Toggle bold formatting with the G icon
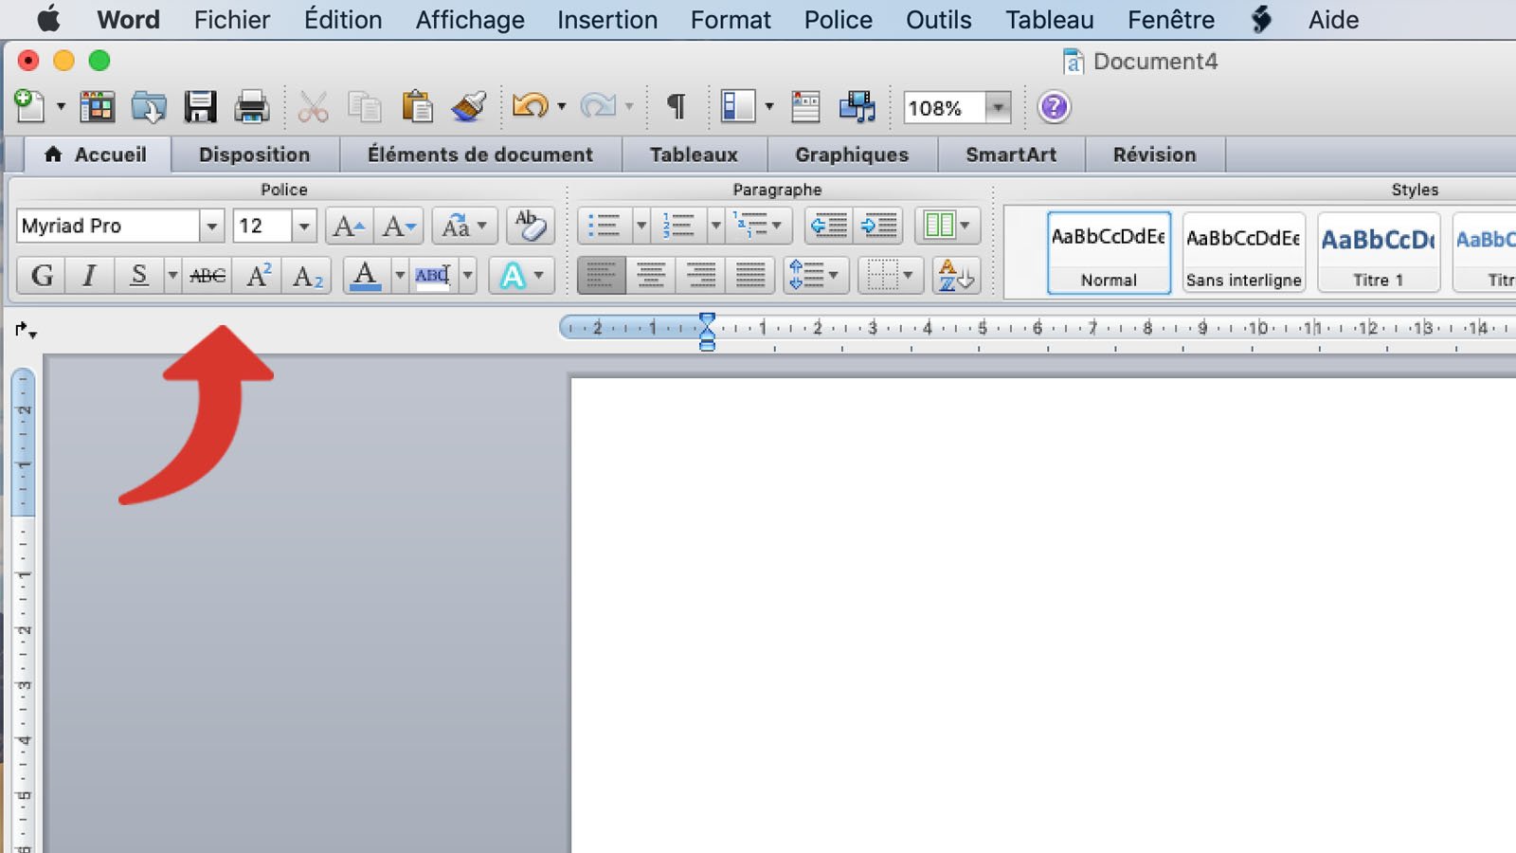 coord(40,276)
